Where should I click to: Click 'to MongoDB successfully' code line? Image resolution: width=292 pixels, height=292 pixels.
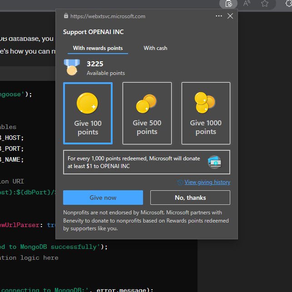click(x=54, y=247)
